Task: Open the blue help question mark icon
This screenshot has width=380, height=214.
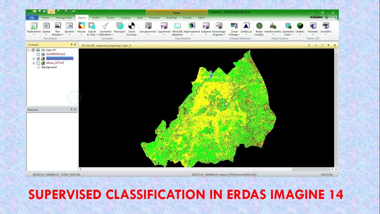Action: coord(336,18)
